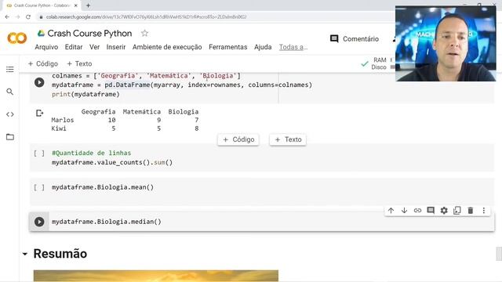Open the Ferramentas menu
This screenshot has height=282, width=502.
[x=228, y=47]
